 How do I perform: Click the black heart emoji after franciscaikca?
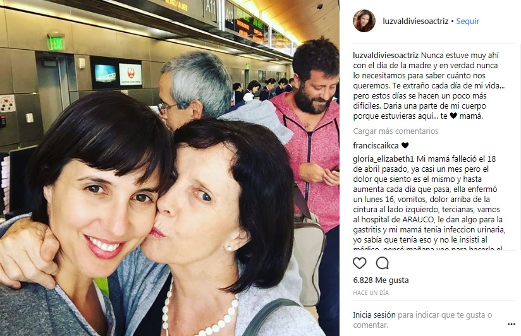[405, 145]
